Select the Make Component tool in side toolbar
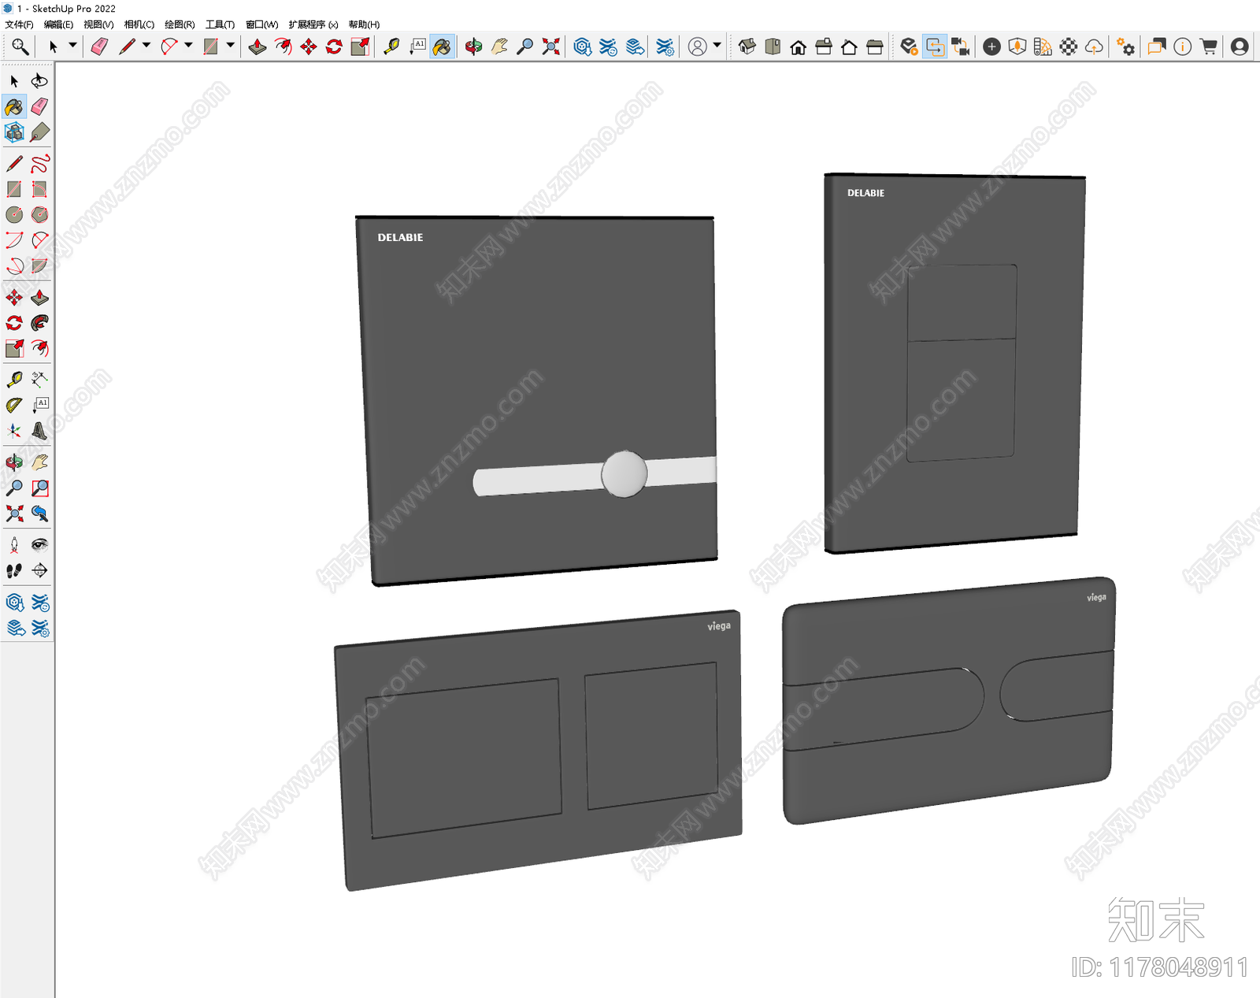The height and width of the screenshot is (998, 1260). click(x=14, y=132)
